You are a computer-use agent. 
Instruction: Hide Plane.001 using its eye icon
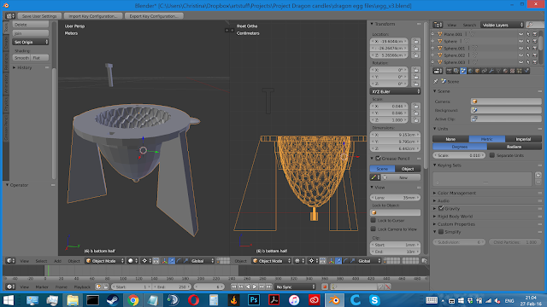(521, 34)
